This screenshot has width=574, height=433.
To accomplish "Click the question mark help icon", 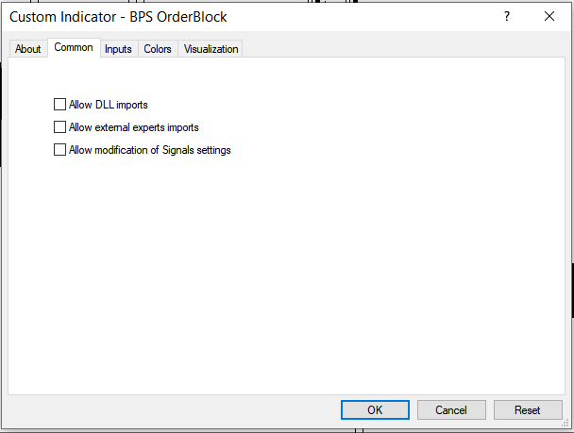I will [x=507, y=16].
